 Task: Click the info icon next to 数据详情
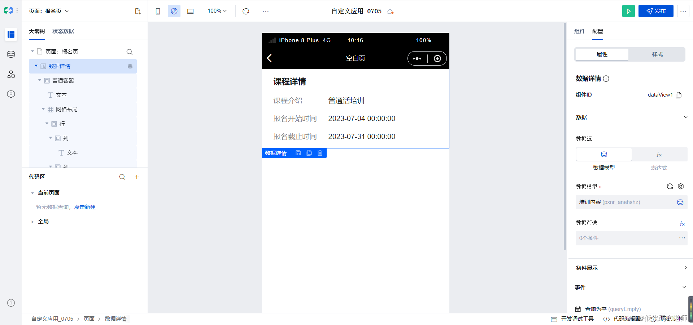[x=606, y=79]
